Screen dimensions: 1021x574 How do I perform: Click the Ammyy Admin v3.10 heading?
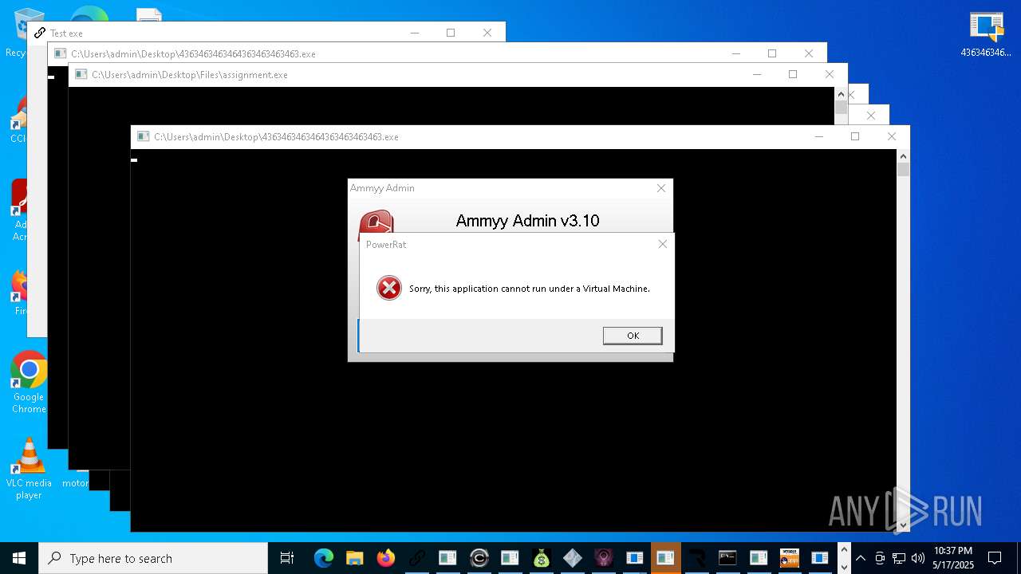pos(527,221)
